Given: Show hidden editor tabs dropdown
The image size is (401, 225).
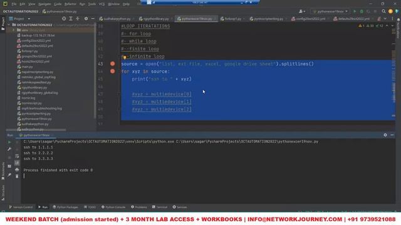Looking at the screenshot, I should pyautogui.click(x=385, y=19).
